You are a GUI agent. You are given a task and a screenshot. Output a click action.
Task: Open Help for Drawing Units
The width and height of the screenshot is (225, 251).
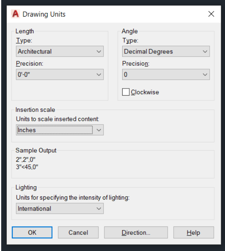coord(194,232)
